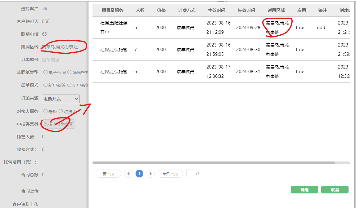The height and width of the screenshot is (208, 356).
Task: Select 社保,社保托管 row effective 2023-08-17
Action: click(x=221, y=71)
